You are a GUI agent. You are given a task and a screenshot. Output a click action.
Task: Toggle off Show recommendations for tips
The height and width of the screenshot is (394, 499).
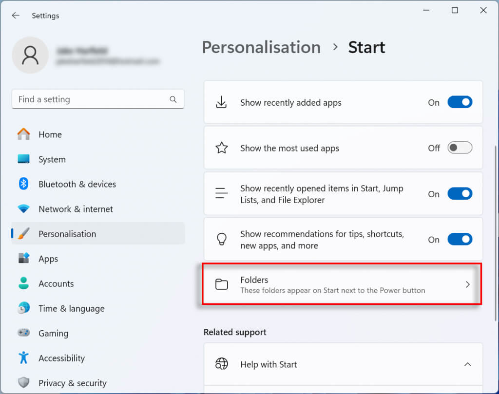pyautogui.click(x=460, y=240)
